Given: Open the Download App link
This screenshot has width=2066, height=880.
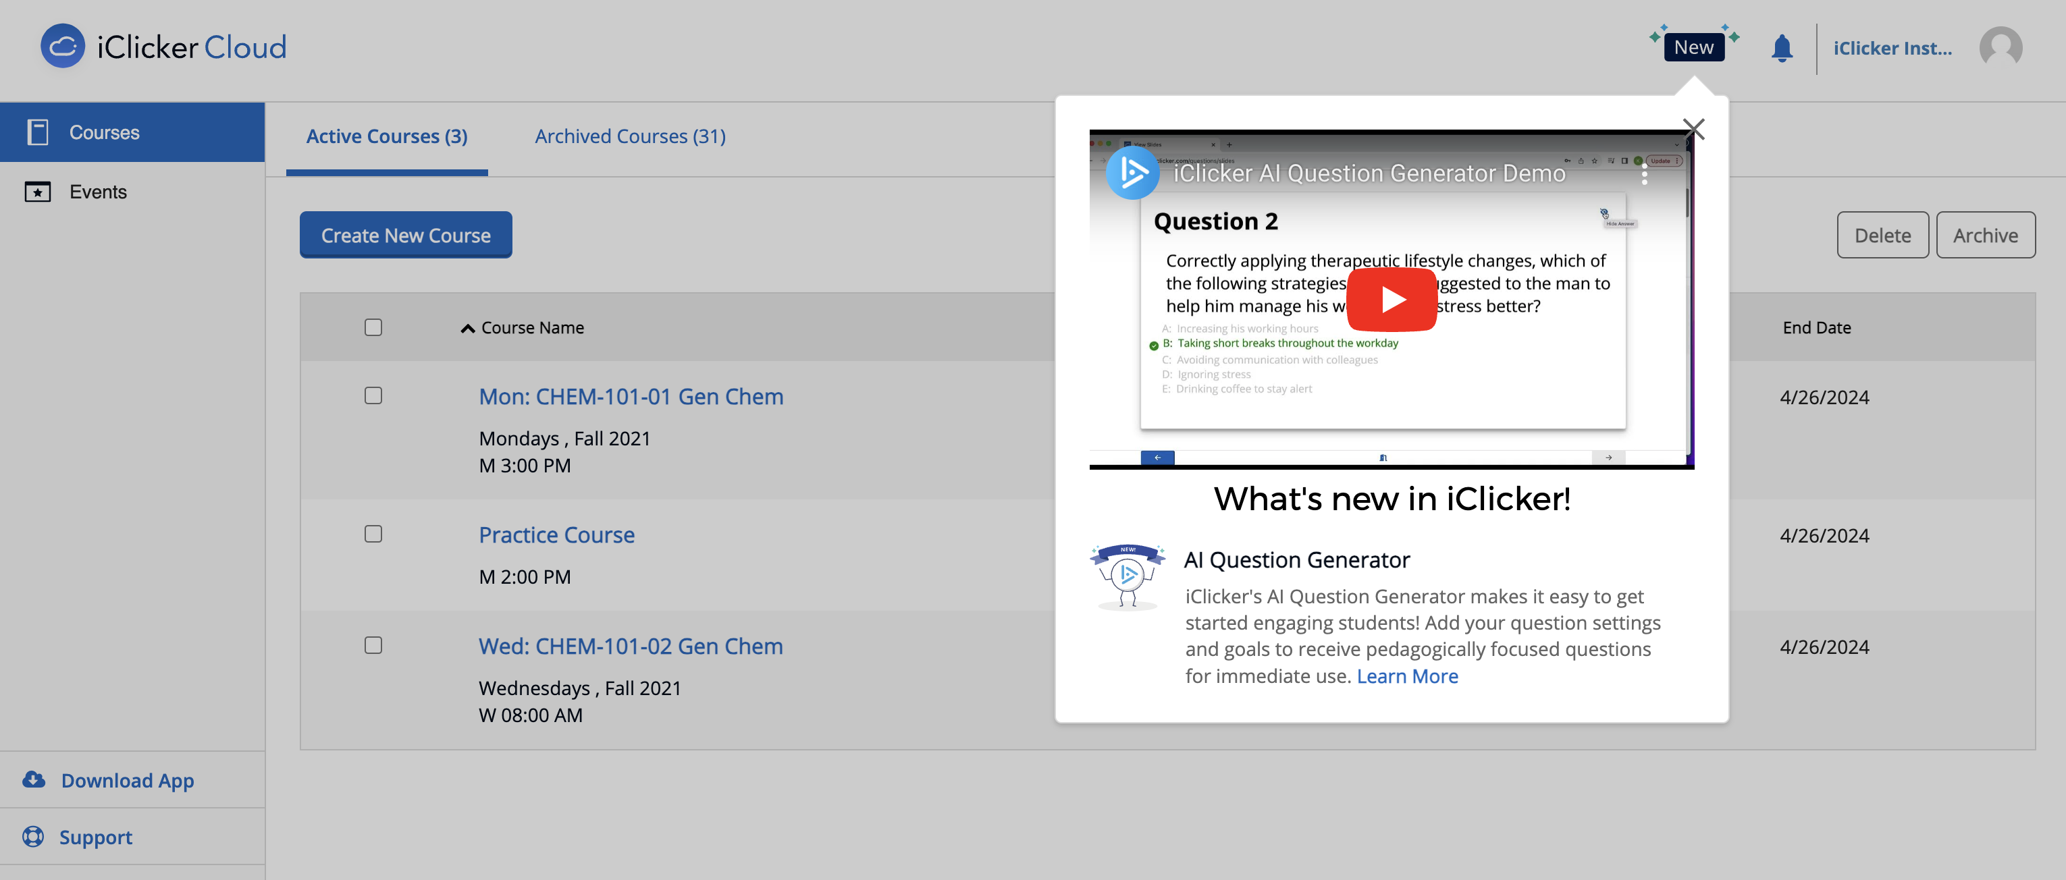Looking at the screenshot, I should (128, 780).
